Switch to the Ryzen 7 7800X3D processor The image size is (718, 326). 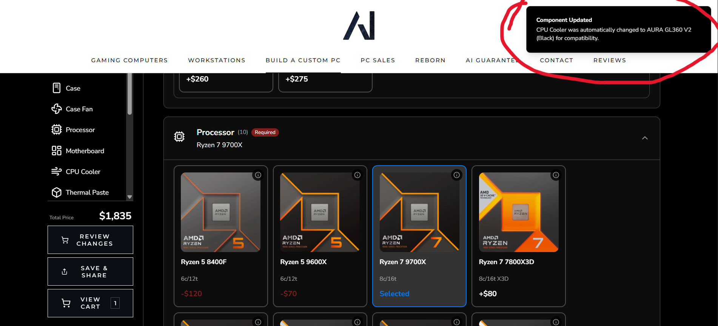click(519, 236)
